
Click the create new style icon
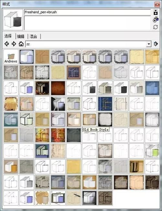pos(156,20)
